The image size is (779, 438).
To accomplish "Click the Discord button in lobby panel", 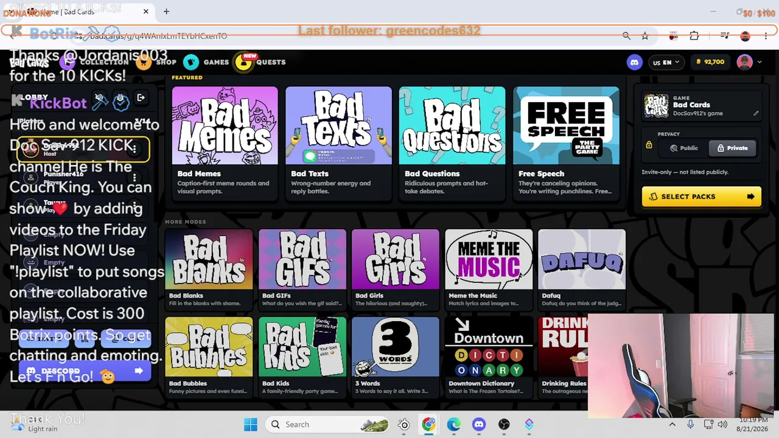I will 85,370.
